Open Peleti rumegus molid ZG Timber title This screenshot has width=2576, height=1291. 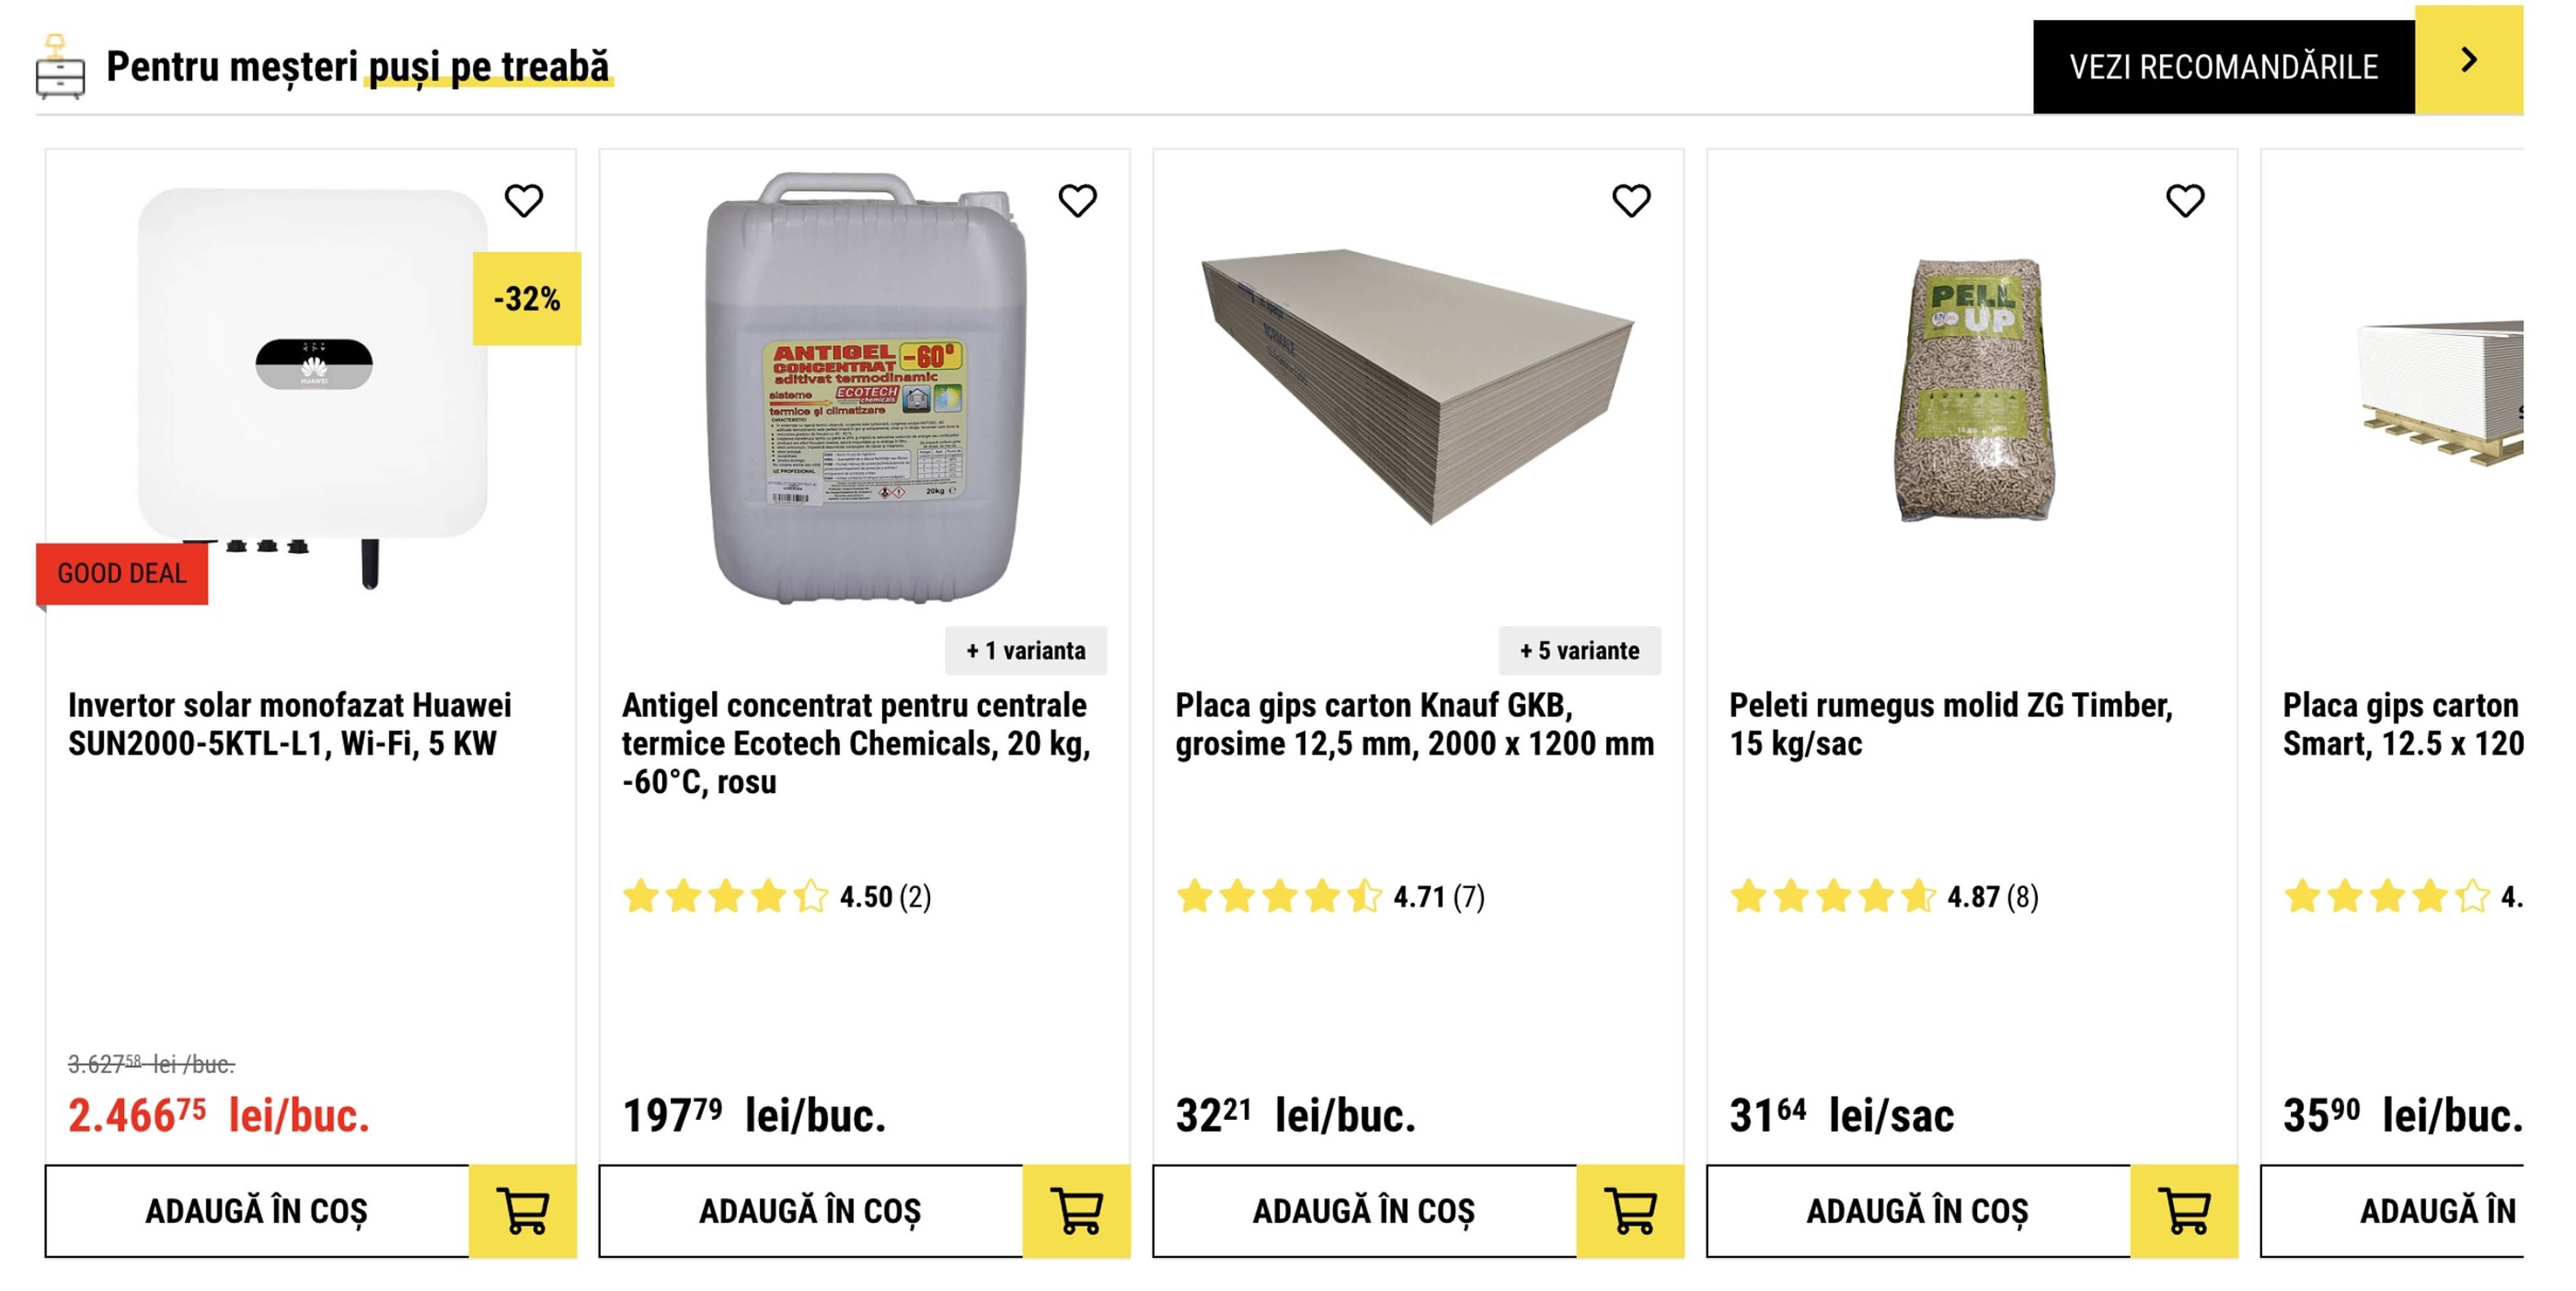pos(1950,724)
